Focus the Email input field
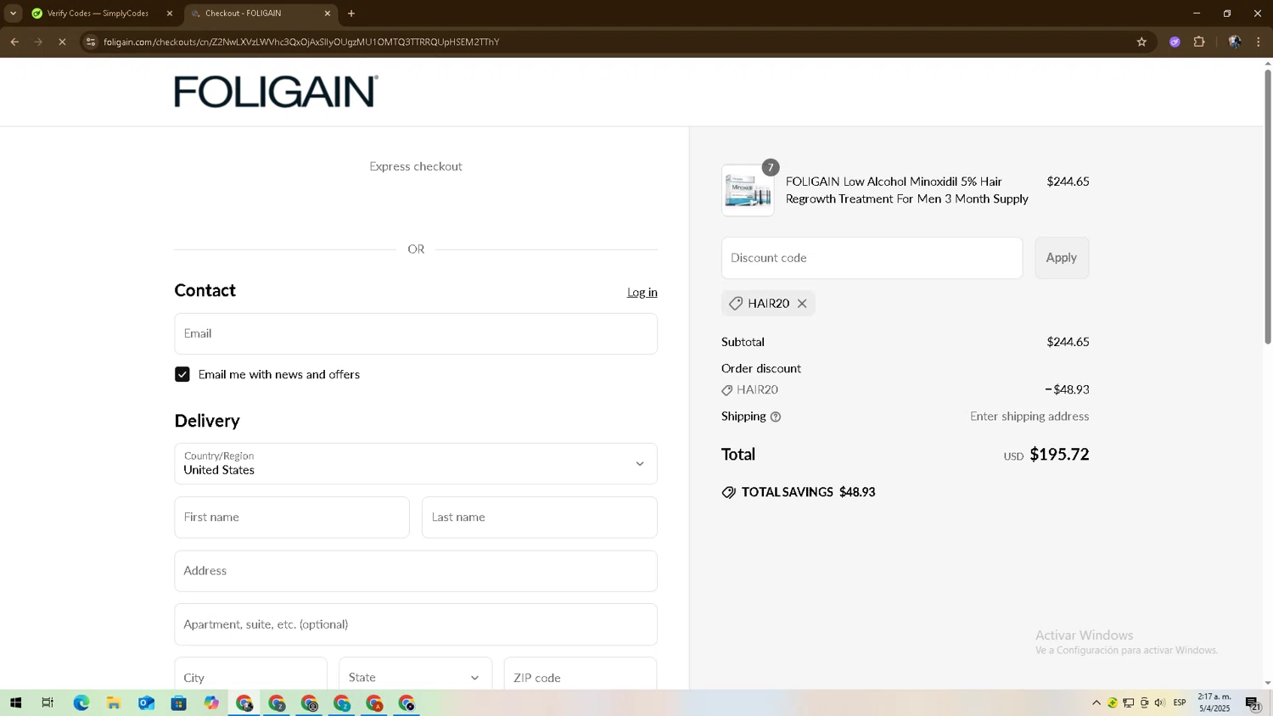The image size is (1273, 716). [416, 333]
